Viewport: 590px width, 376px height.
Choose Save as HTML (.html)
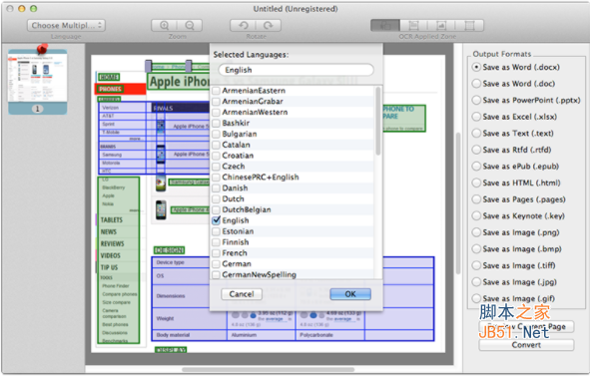[x=476, y=184]
